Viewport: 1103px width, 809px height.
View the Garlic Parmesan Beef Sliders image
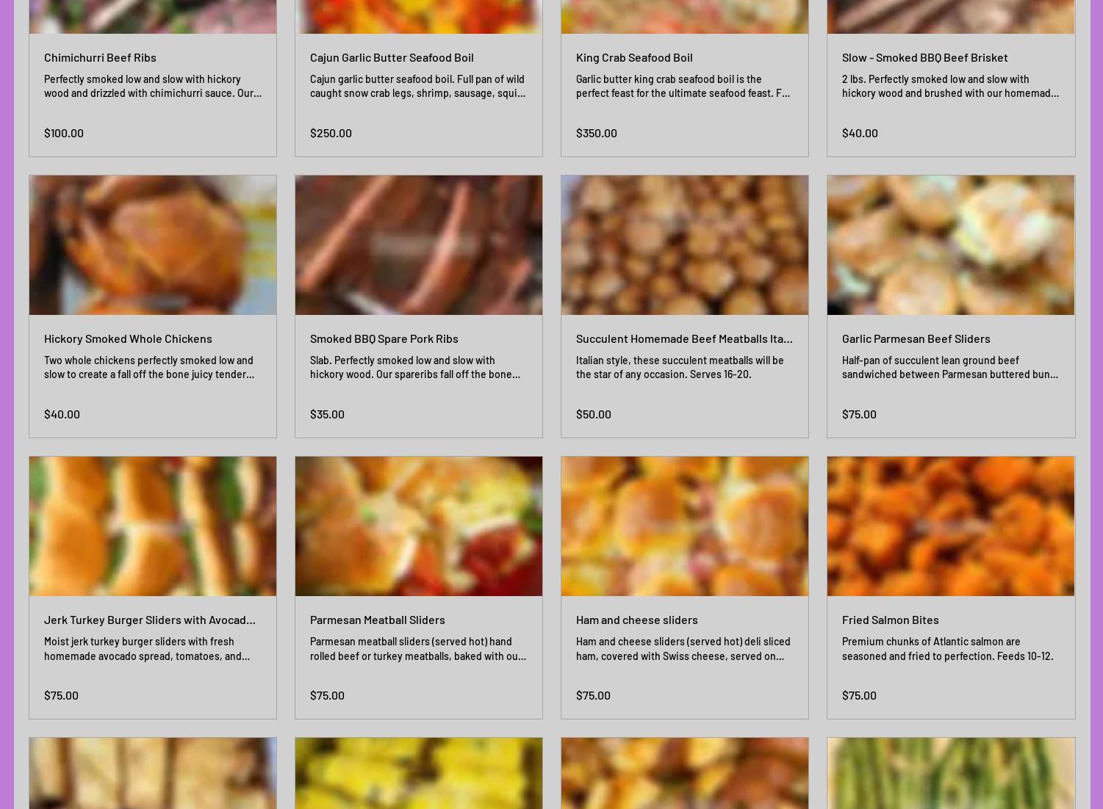point(951,245)
